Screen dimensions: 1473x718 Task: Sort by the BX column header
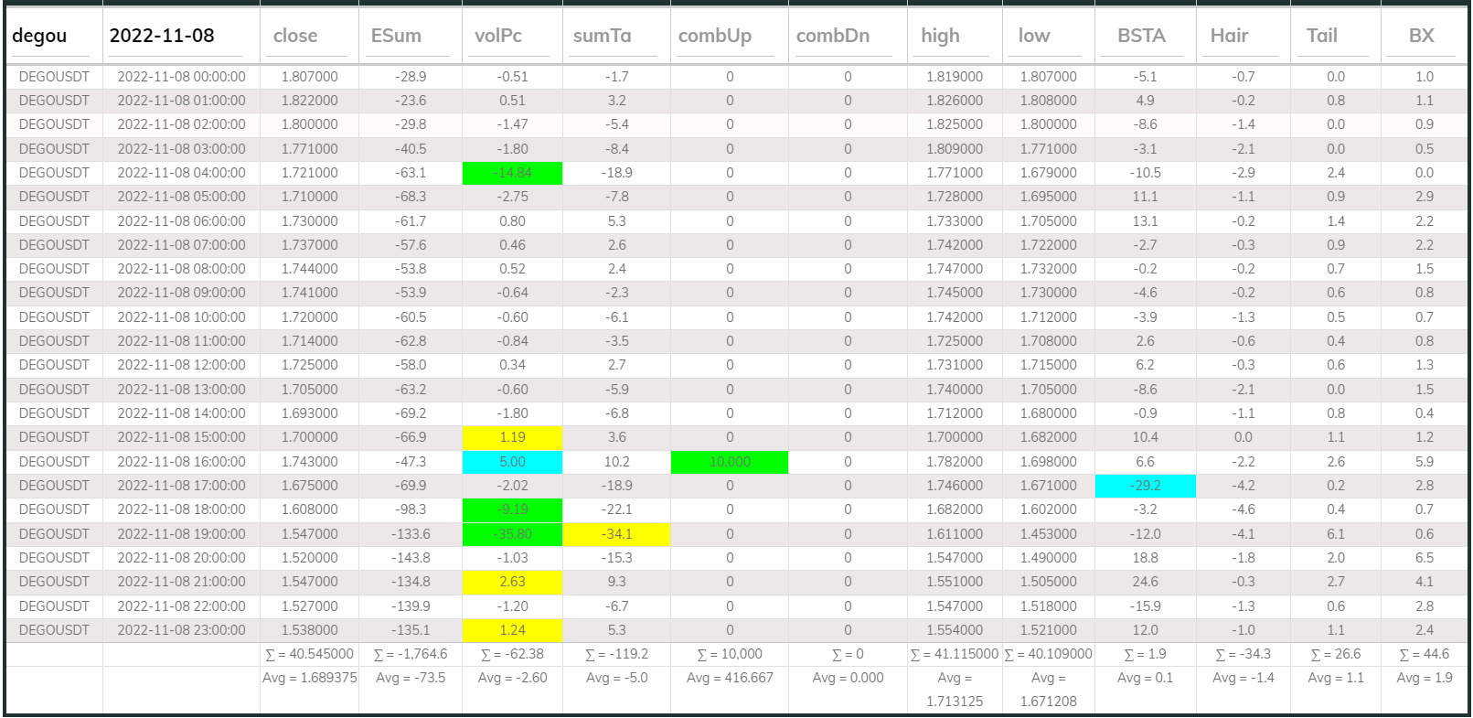point(1421,36)
